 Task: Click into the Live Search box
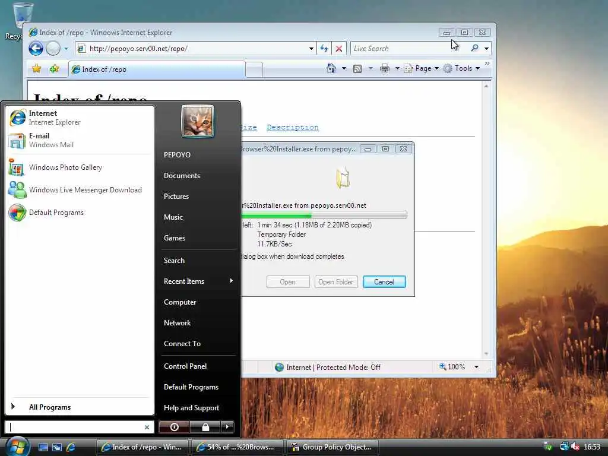[x=409, y=49]
